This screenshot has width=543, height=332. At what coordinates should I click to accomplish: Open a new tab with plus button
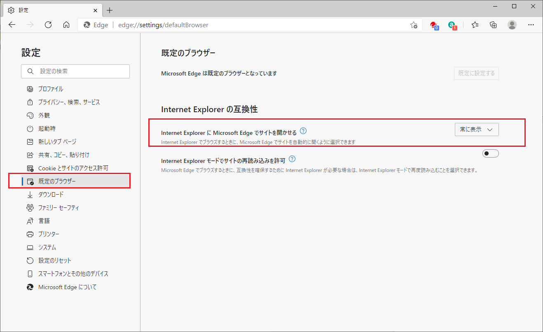[x=110, y=10]
